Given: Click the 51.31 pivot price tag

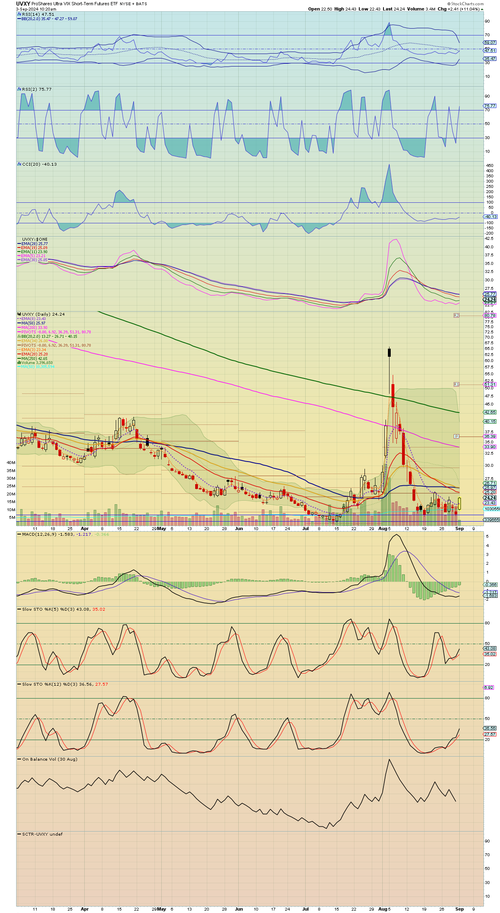Looking at the screenshot, I should point(490,384).
